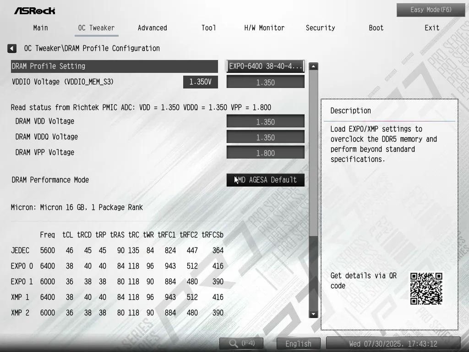The height and width of the screenshot is (352, 469).
Task: Click the back arrow beside OC Tweaker path
Action: point(12,48)
